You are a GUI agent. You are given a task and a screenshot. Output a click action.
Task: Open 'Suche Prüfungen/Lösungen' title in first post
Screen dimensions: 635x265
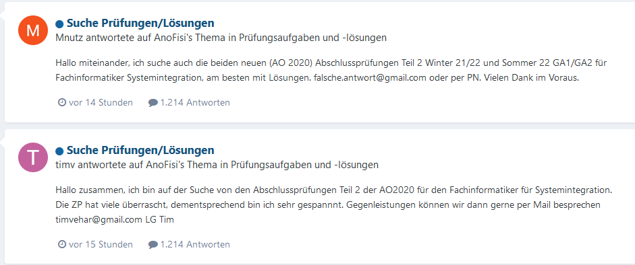click(x=140, y=24)
